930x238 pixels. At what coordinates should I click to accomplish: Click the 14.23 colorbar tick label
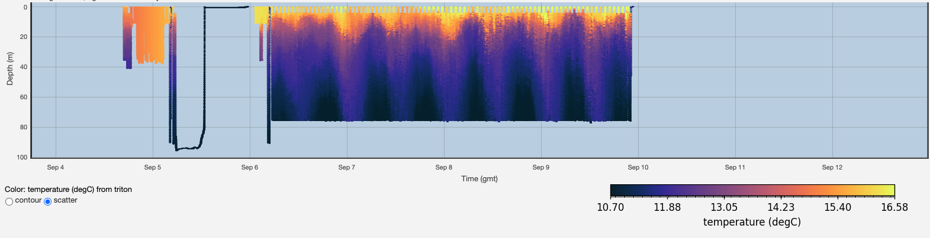click(x=781, y=207)
